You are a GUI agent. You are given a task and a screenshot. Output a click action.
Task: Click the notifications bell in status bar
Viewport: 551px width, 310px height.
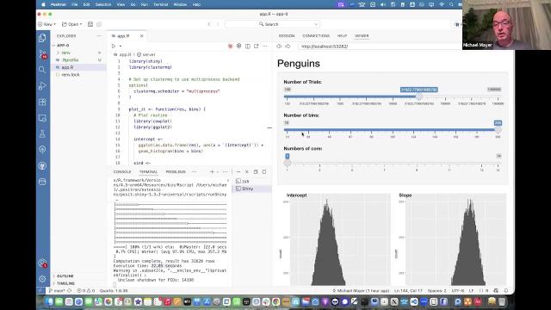pos(506,291)
